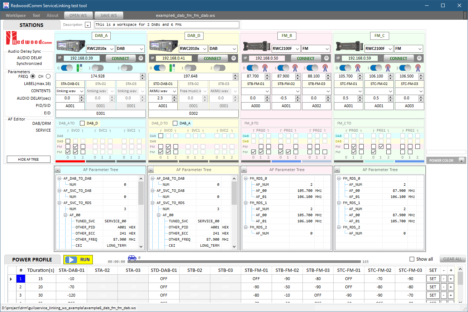Click the blue color bar under FM_B PRG1
The width and height of the screenshot is (468, 312).
tap(286, 161)
